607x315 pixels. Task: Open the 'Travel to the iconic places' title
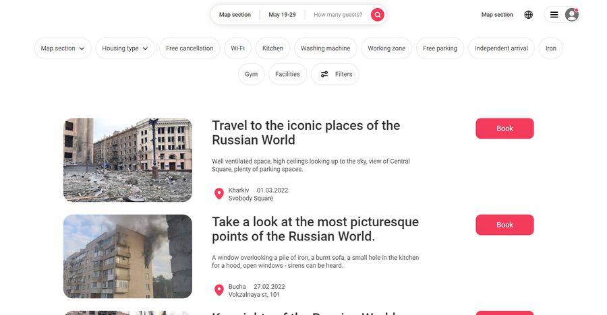click(306, 133)
